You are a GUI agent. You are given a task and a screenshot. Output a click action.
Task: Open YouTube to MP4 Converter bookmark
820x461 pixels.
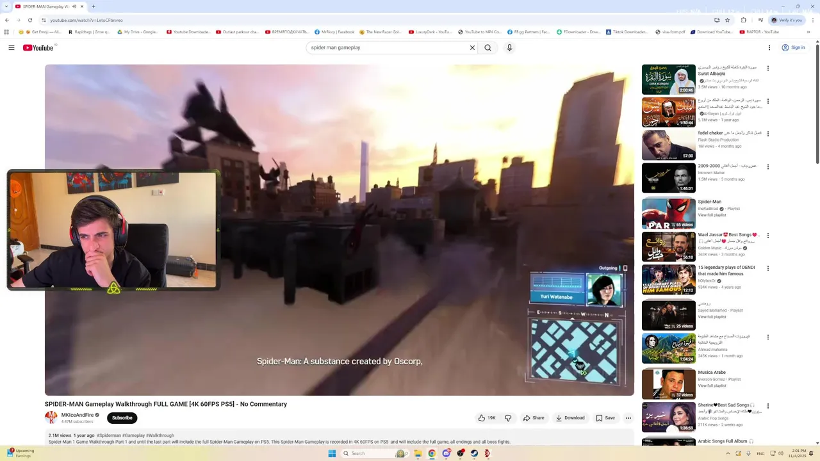[480, 32]
